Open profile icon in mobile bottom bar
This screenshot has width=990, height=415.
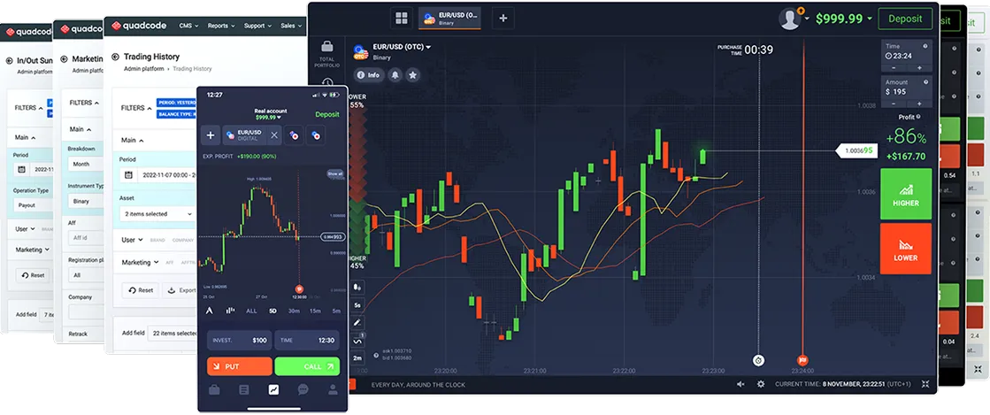[332, 389]
